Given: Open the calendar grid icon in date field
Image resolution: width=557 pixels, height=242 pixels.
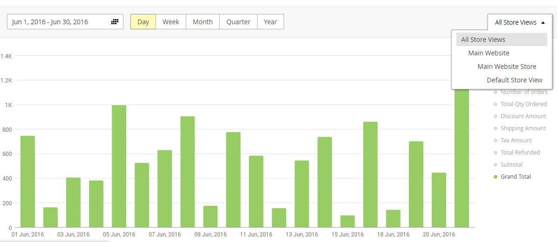Looking at the screenshot, I should click(115, 22).
